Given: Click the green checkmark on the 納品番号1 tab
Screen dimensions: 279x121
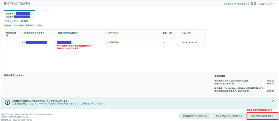Looking at the screenshot, I should (32, 13).
